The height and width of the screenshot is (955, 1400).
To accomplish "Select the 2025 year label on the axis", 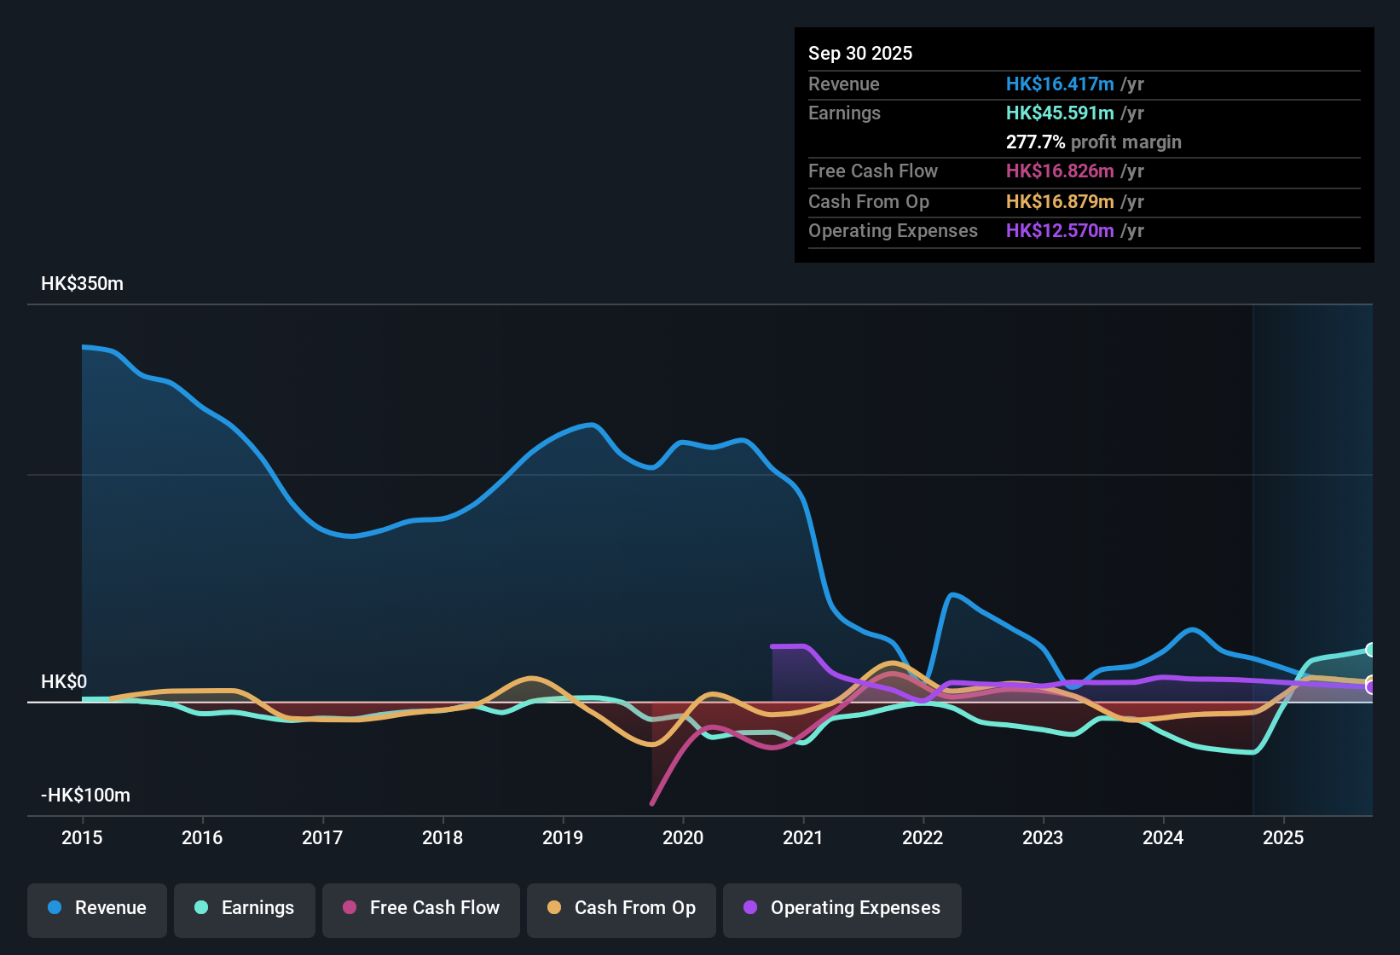I will (1285, 838).
